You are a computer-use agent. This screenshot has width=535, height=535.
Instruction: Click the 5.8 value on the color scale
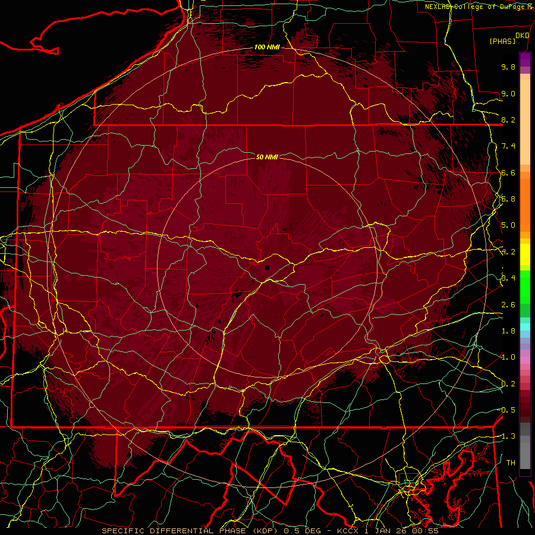(508, 199)
